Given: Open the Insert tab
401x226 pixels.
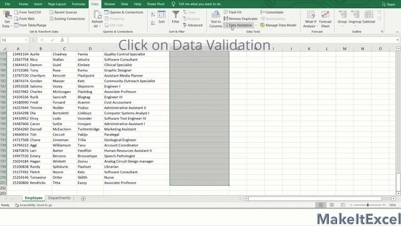Looking at the screenshot, I should 38,4.
